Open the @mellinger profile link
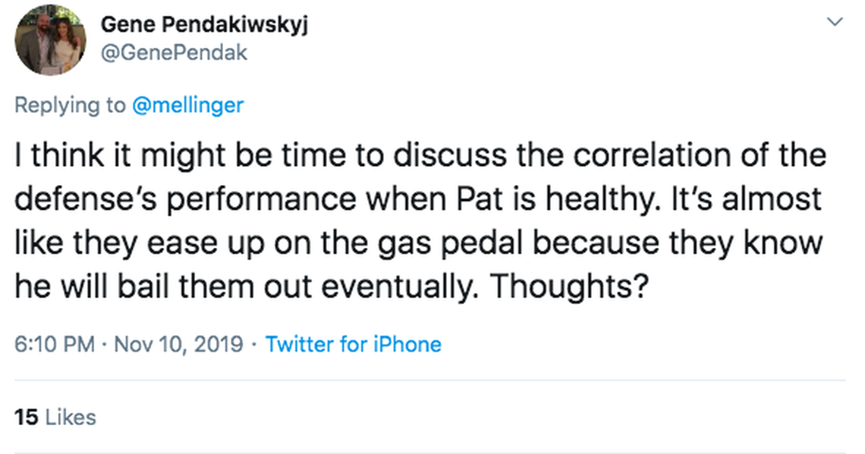Image resolution: width=865 pixels, height=454 pixels. click(188, 105)
